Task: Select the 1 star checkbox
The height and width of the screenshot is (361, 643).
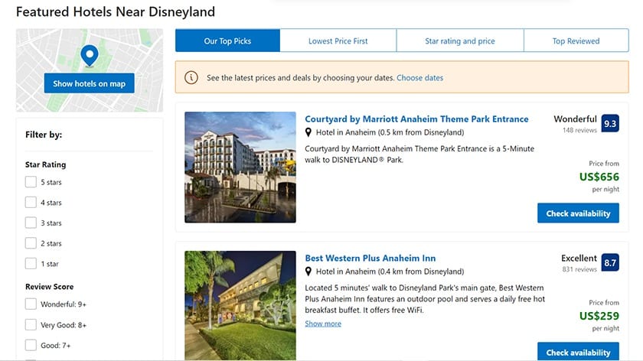Action: [31, 263]
